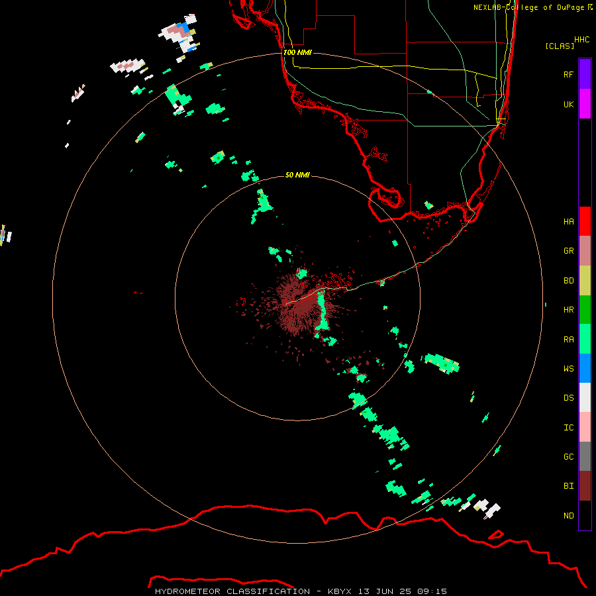The height and width of the screenshot is (596, 596).
Task: Select the 09:15 timestamp
Action: click(x=432, y=591)
